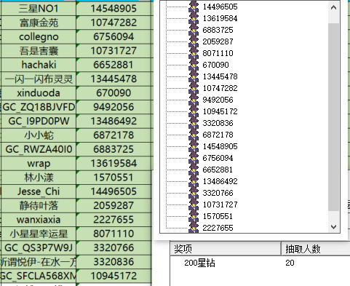Click the avatar icon beside tree entry 10747282
Viewport: 350px width, 286px height.
tap(194, 88)
